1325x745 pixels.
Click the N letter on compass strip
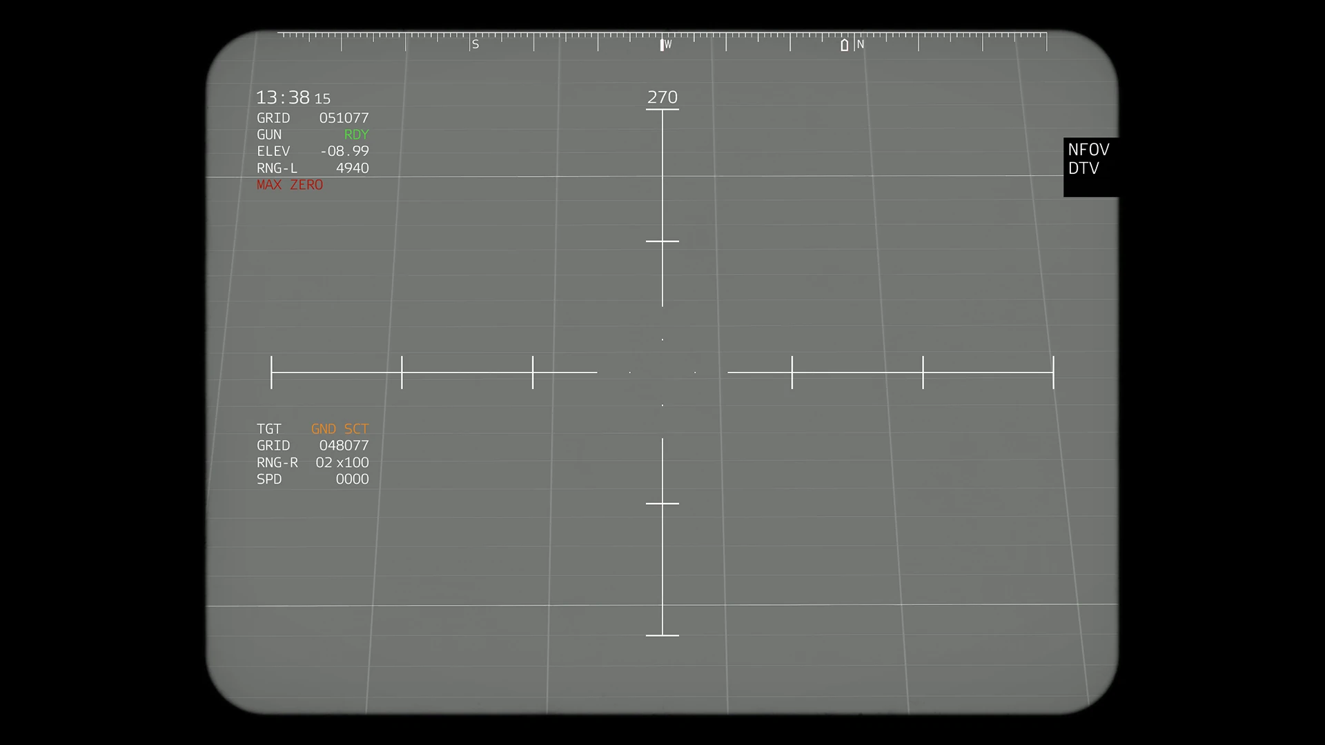point(860,44)
